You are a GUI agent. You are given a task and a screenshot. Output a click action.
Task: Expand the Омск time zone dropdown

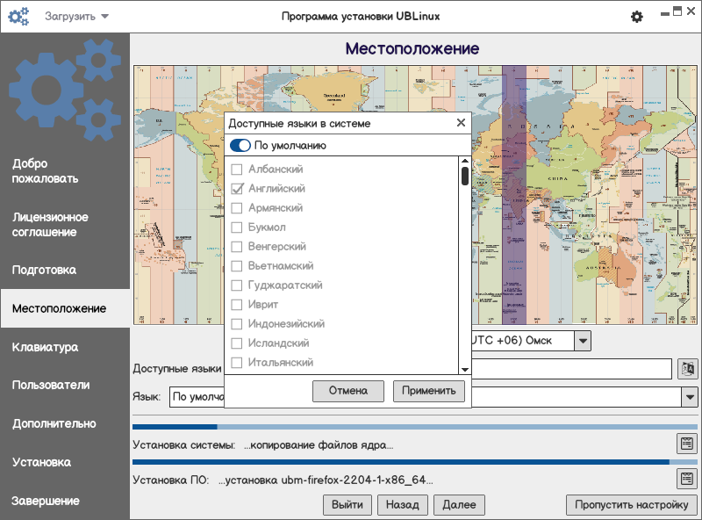point(583,340)
